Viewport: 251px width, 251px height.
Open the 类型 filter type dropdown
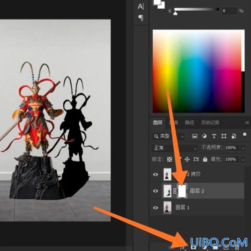[x=168, y=136]
